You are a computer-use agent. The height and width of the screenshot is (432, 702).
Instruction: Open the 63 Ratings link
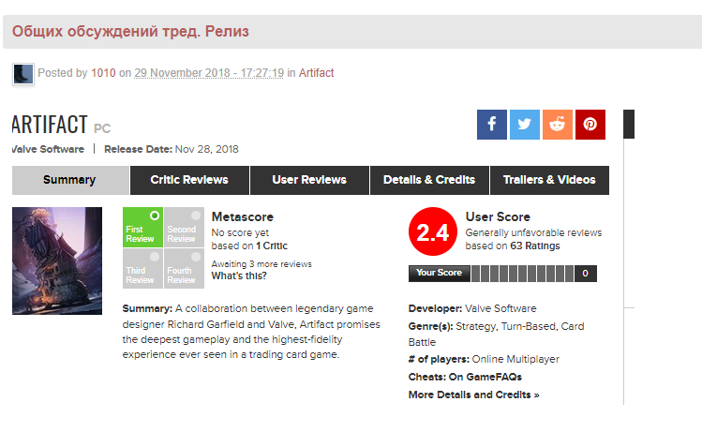(x=535, y=246)
